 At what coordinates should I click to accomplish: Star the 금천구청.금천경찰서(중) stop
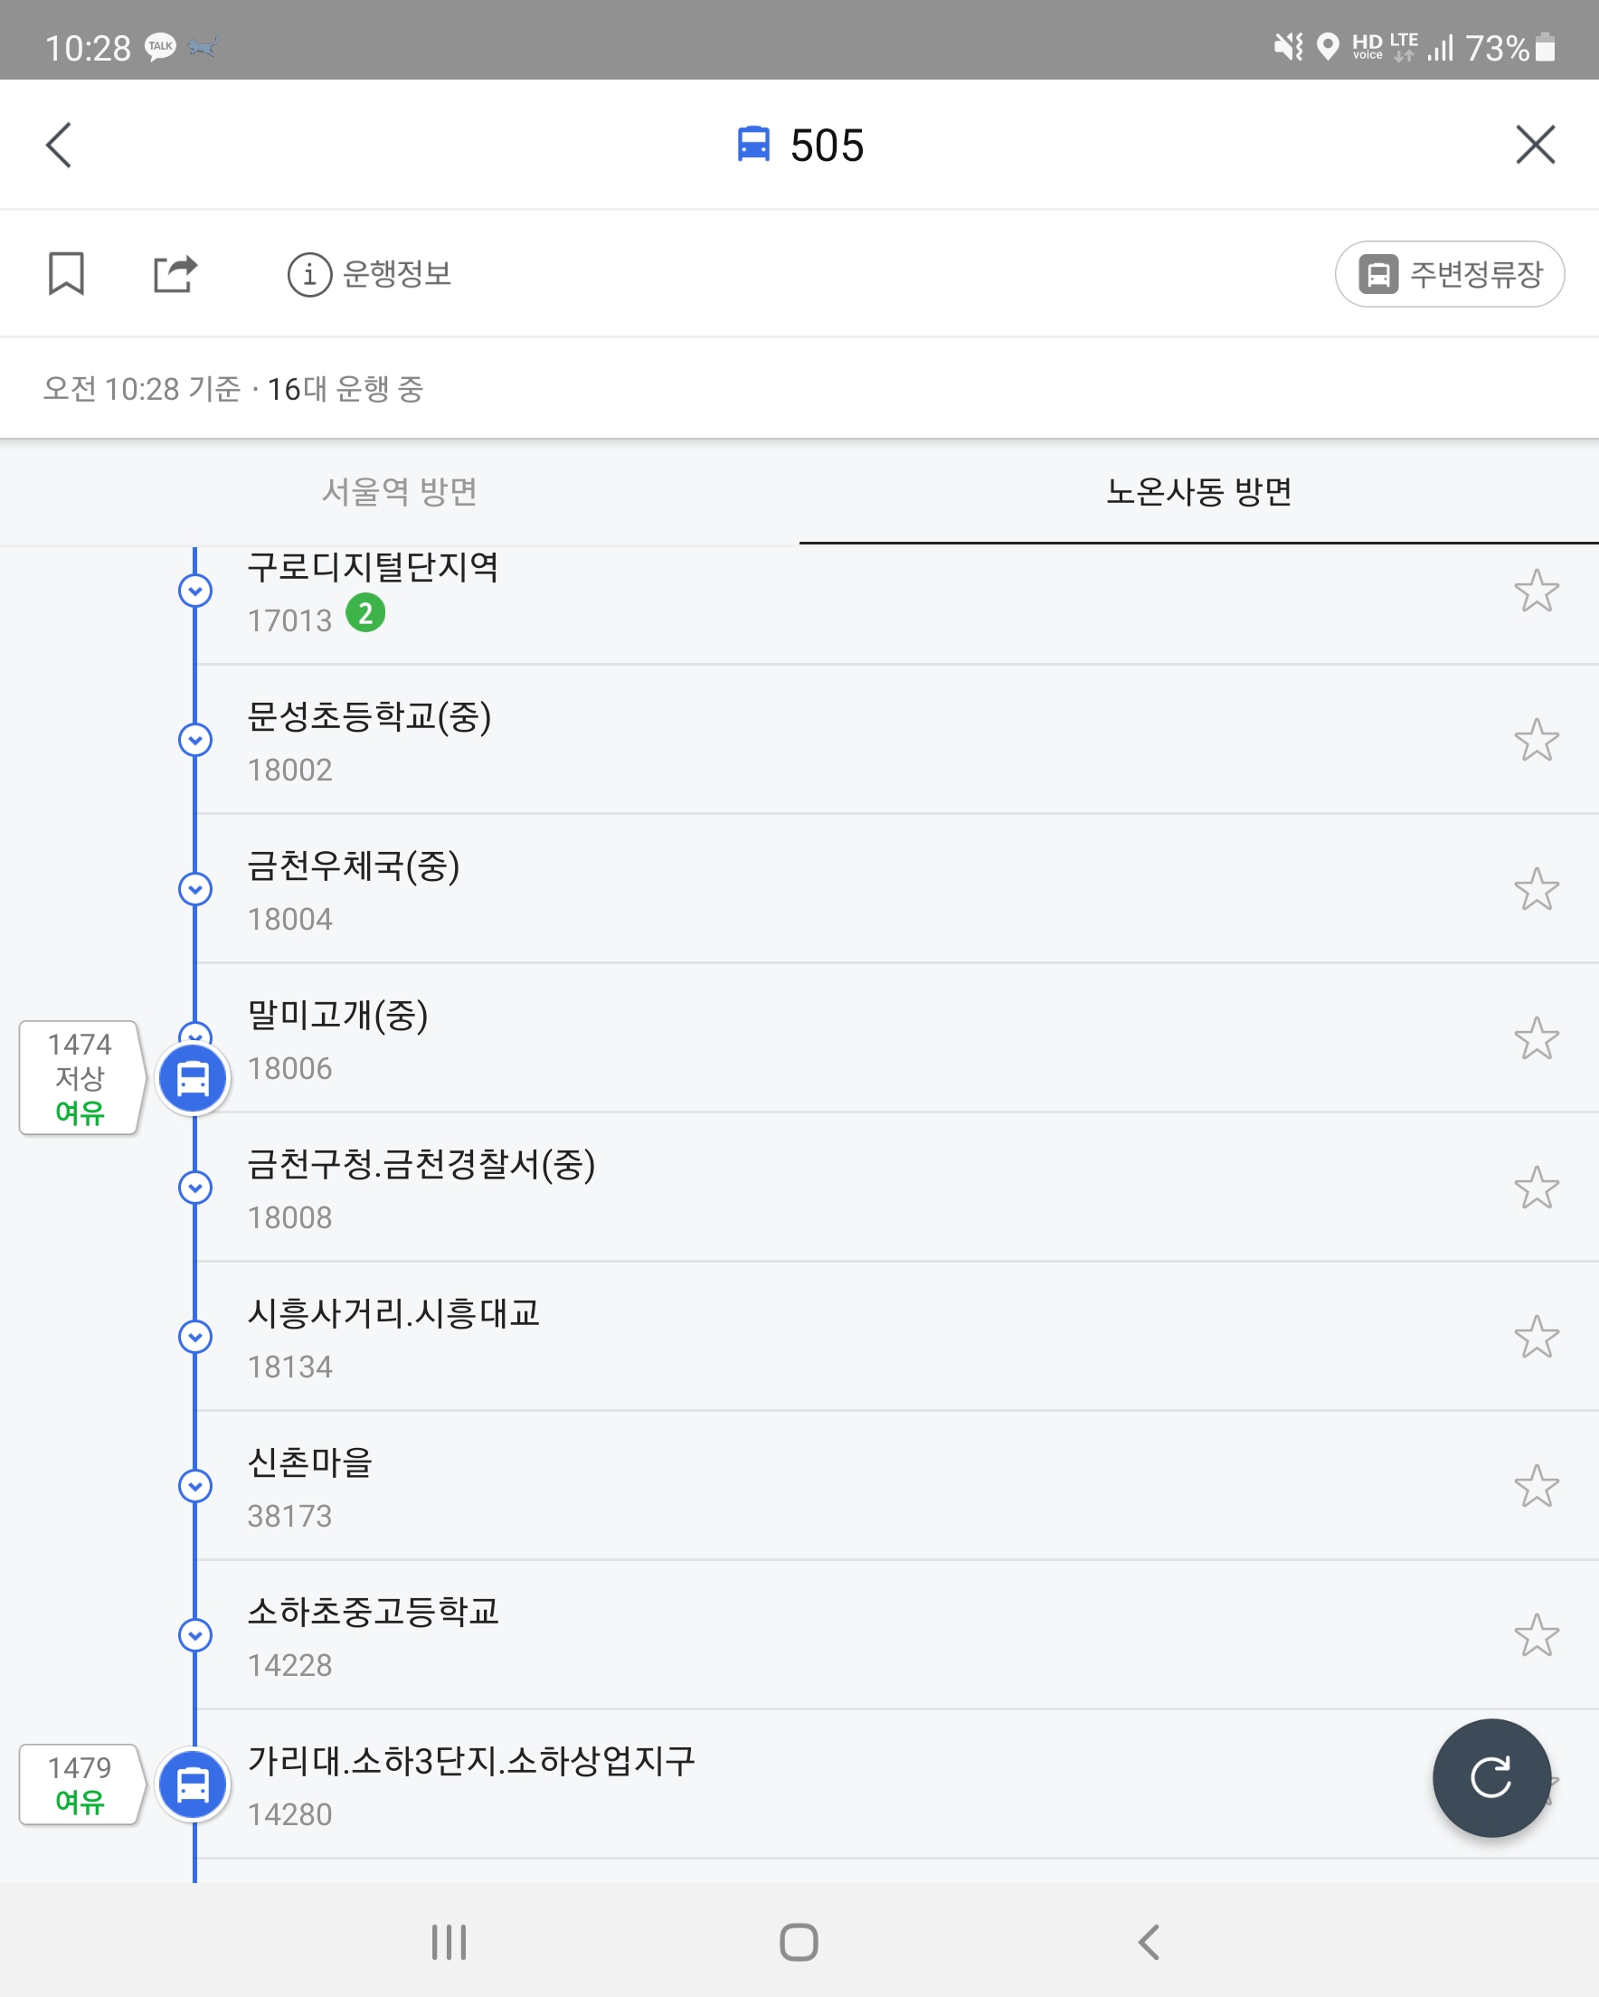pos(1536,1188)
